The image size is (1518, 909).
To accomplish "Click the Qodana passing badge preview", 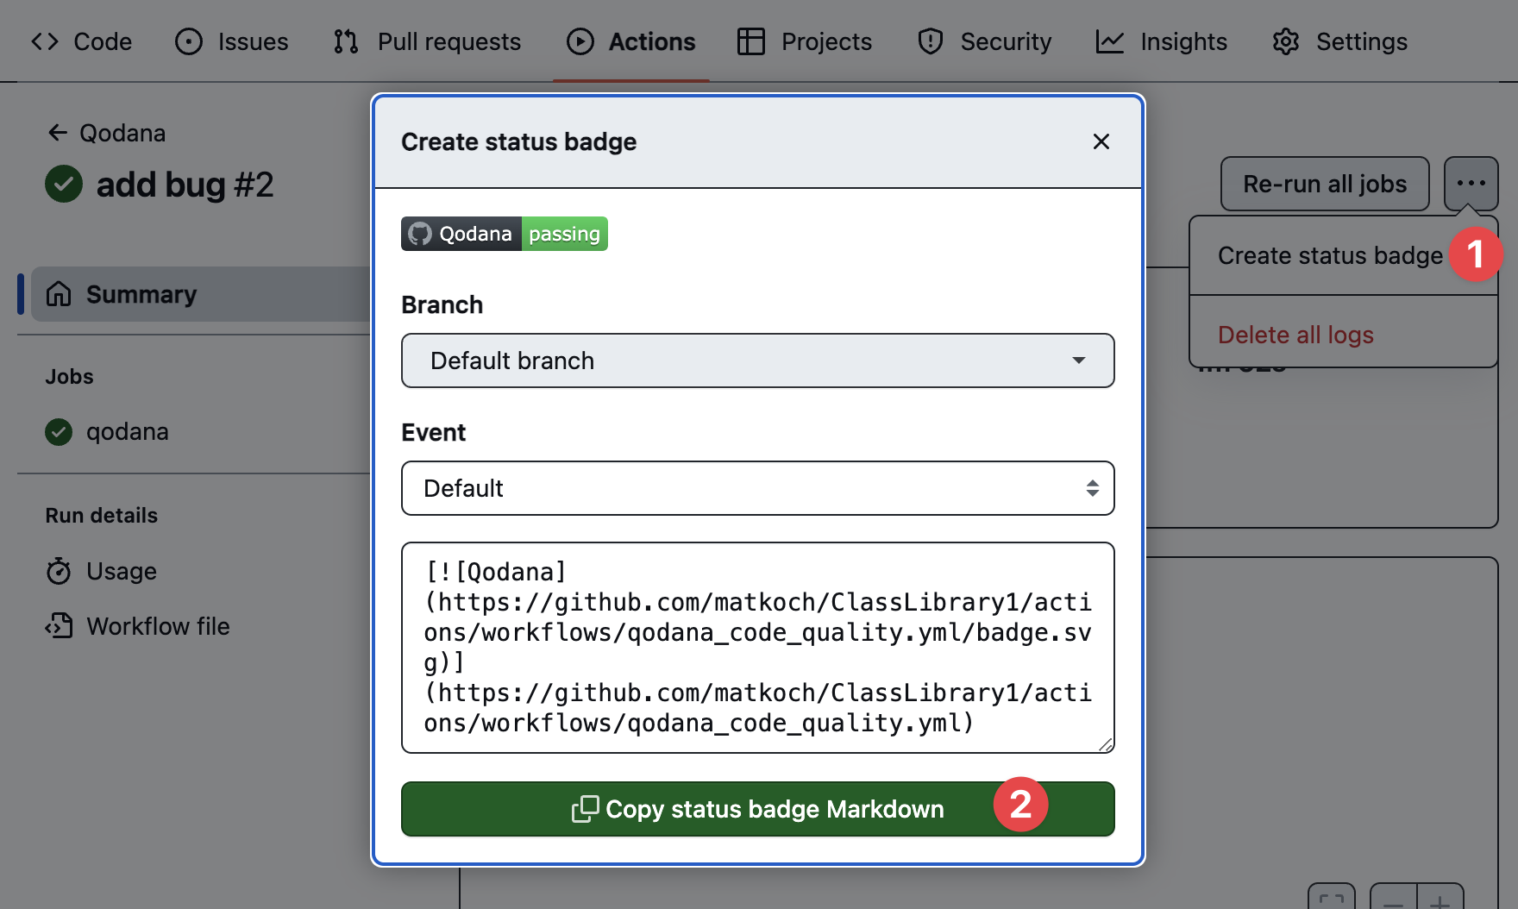I will click(505, 234).
